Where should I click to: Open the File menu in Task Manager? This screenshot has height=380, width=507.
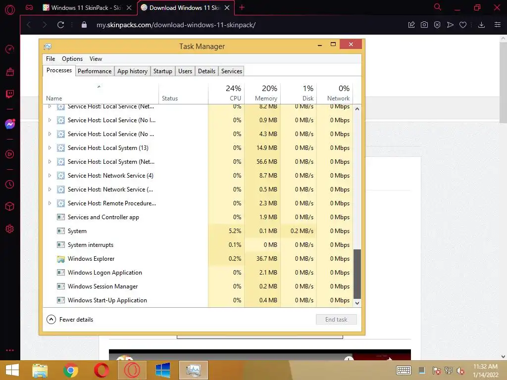[51, 59]
